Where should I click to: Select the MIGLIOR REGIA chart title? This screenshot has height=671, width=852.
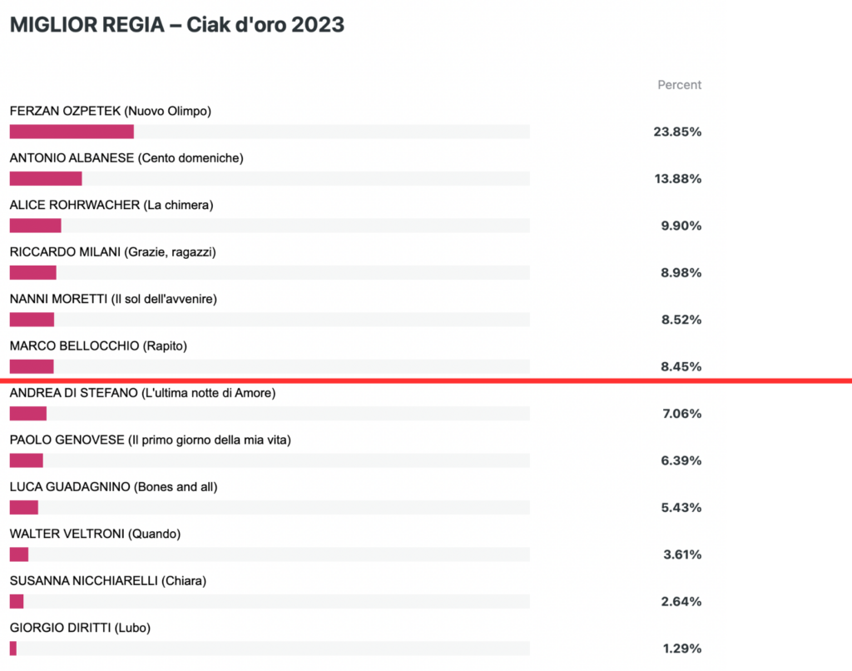[x=177, y=24]
